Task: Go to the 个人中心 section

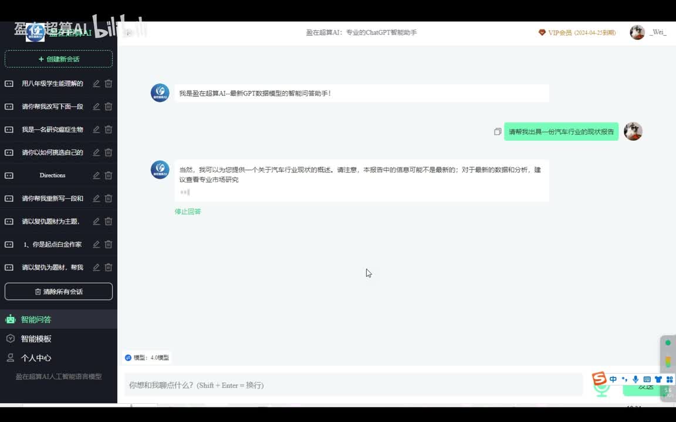Action: point(36,358)
